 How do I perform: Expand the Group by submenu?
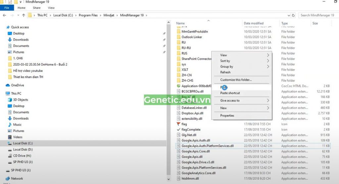pyautogui.click(x=241, y=67)
